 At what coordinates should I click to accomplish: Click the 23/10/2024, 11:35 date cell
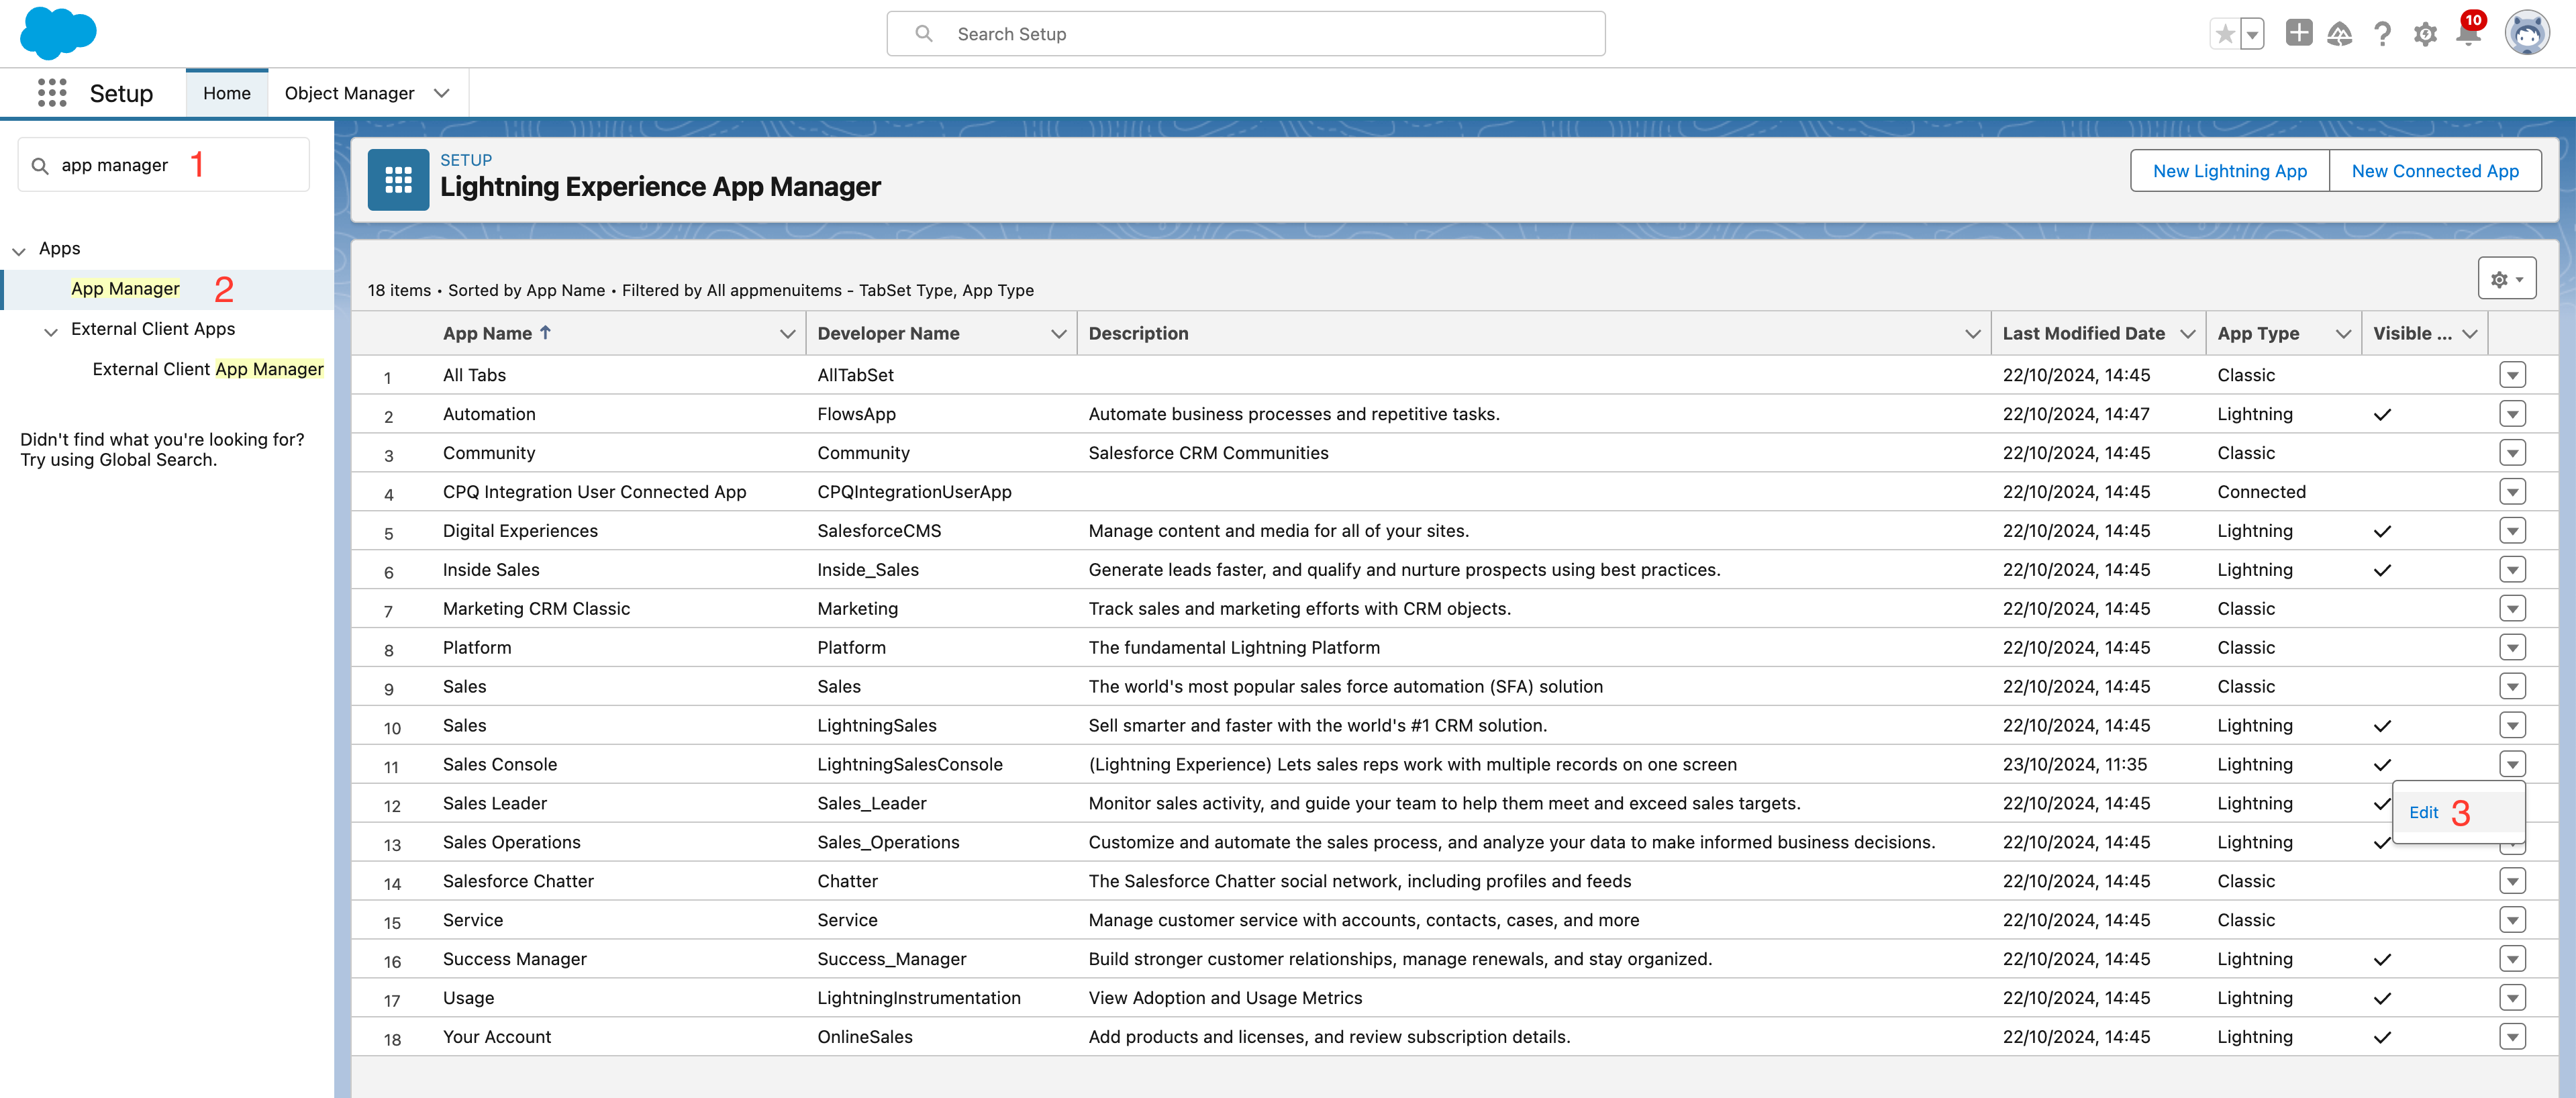pyautogui.click(x=2075, y=765)
